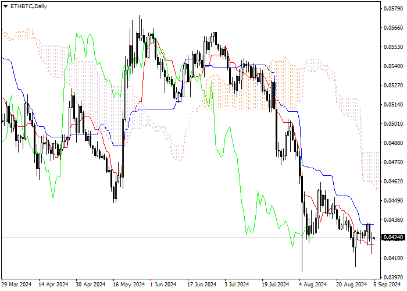Select the current price label 0.04240
The image size is (407, 291).
tap(393, 237)
